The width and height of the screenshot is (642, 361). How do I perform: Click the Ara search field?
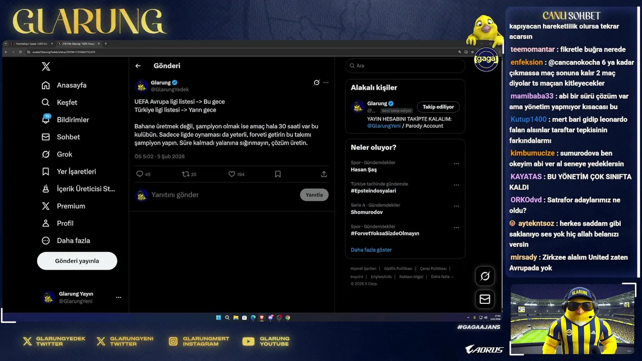click(x=405, y=66)
